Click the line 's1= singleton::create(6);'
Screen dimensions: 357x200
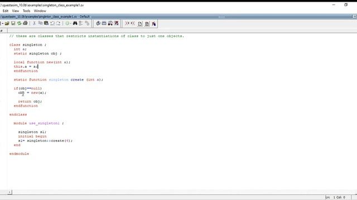coord(45,141)
